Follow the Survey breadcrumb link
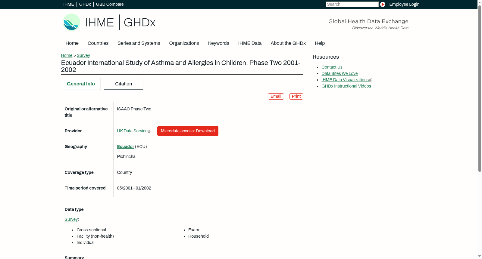The width and height of the screenshot is (482, 259). click(x=83, y=55)
